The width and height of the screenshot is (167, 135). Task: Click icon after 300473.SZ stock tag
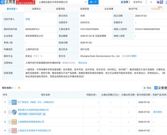tap(44, 114)
